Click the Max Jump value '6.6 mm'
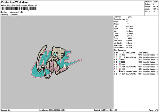Viewport: 159px width, 112px height. coord(129,45)
